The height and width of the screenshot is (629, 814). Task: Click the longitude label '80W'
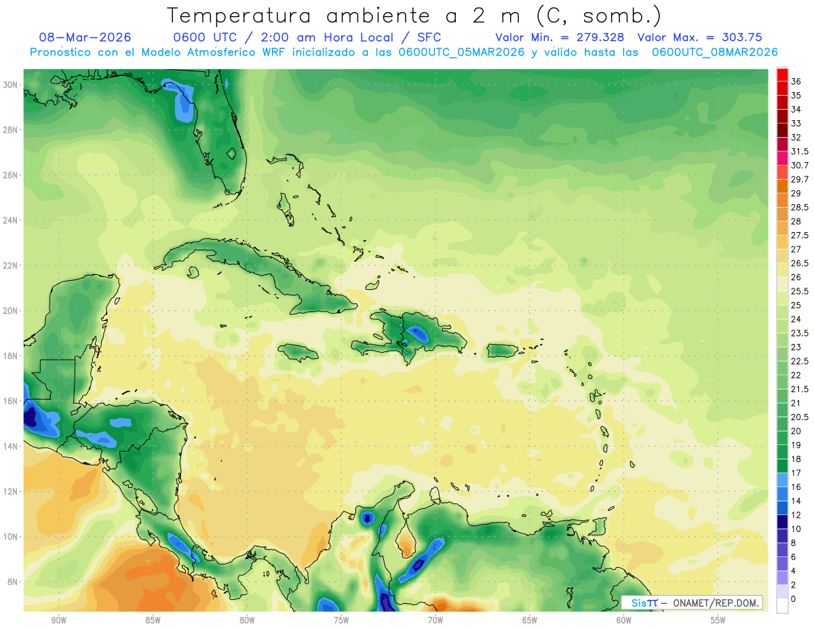(x=247, y=620)
